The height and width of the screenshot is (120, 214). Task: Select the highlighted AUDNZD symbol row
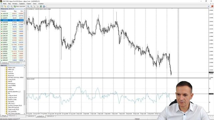click(x=12, y=20)
